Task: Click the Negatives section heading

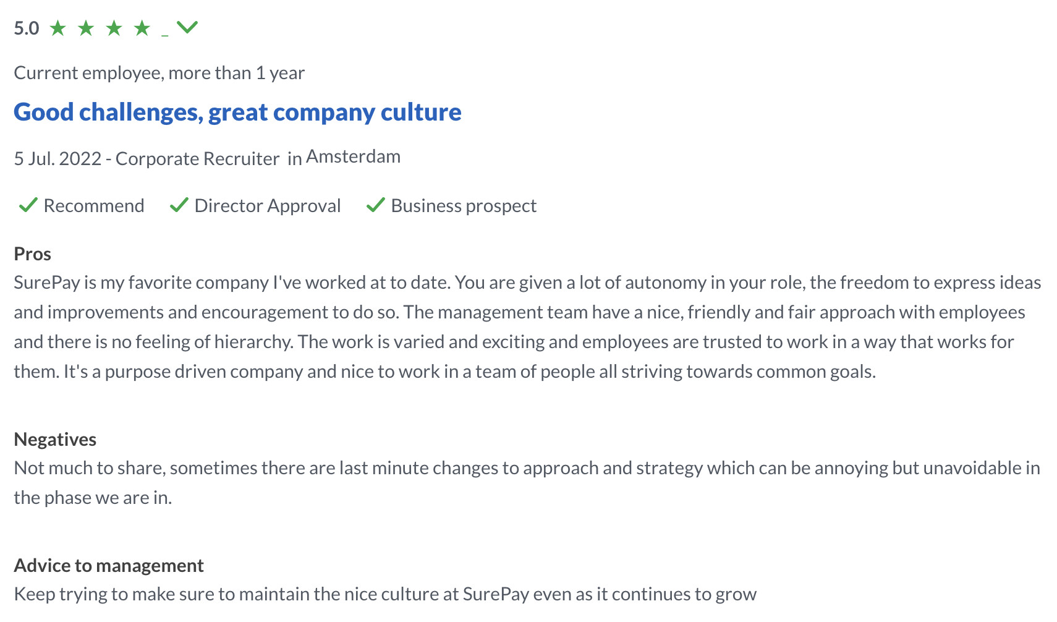Action: [55, 439]
